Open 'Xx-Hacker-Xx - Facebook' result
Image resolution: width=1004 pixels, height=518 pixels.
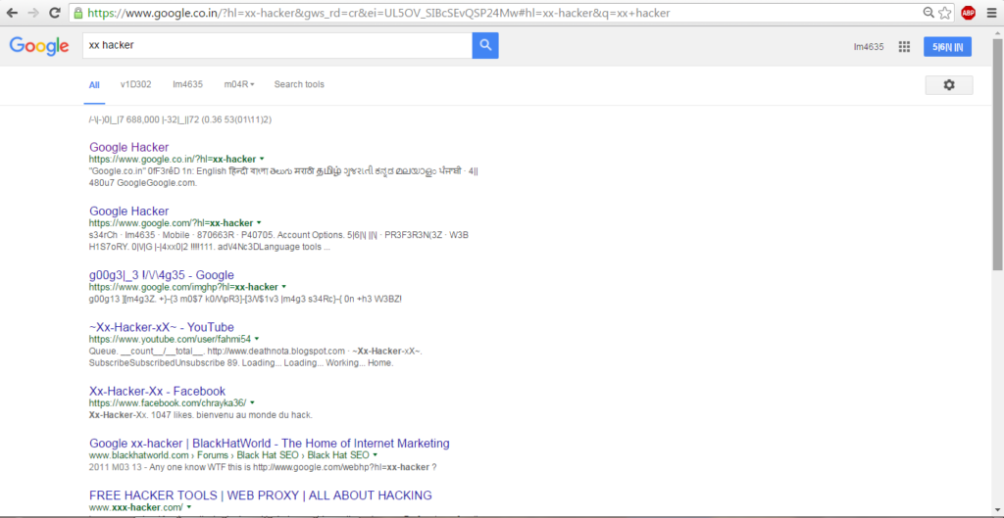[x=157, y=392]
